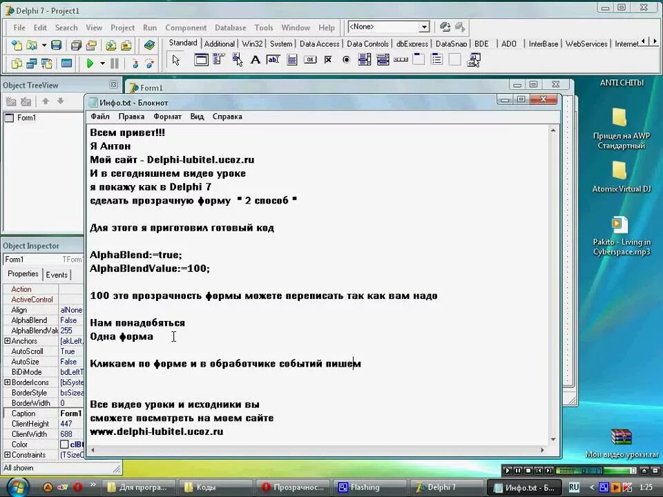Pick the MainMenu component from the palette
663x497 pixels.
[x=219, y=59]
